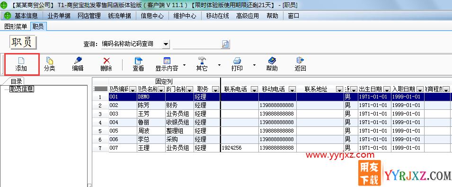Select row number 1 header
Image resolution: width=452 pixels, height=187 pixels.
[x=100, y=97]
